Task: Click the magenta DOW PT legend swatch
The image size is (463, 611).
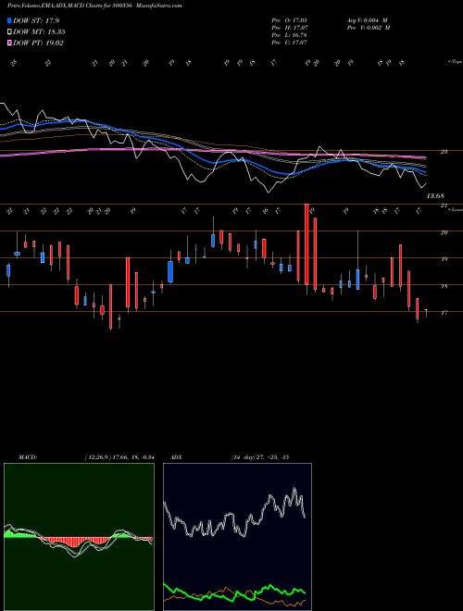Action: pos(10,43)
